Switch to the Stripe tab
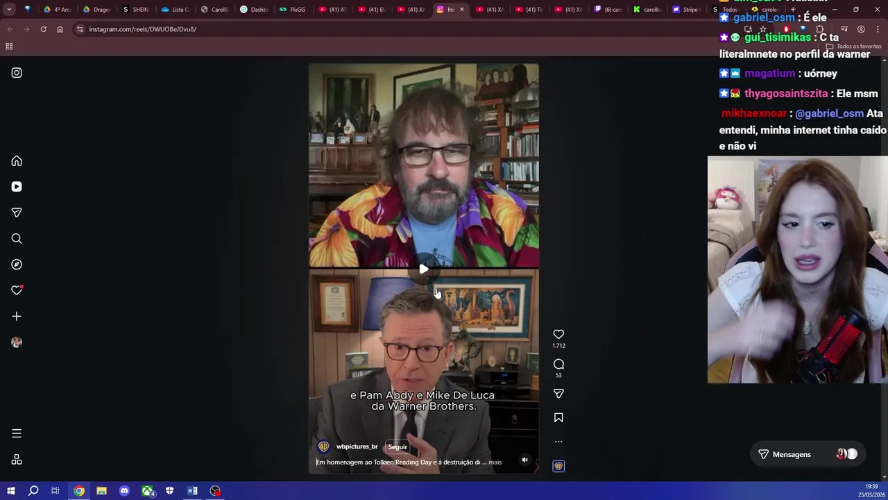Image resolution: width=888 pixels, height=500 pixels. click(685, 10)
